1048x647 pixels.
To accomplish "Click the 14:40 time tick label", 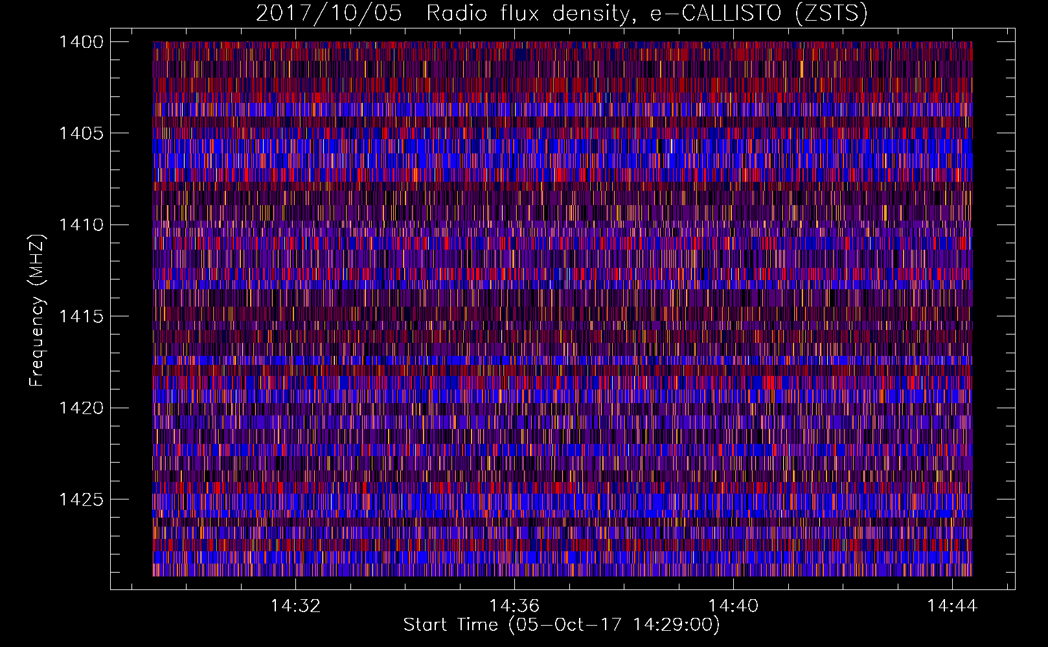I will coord(733,606).
